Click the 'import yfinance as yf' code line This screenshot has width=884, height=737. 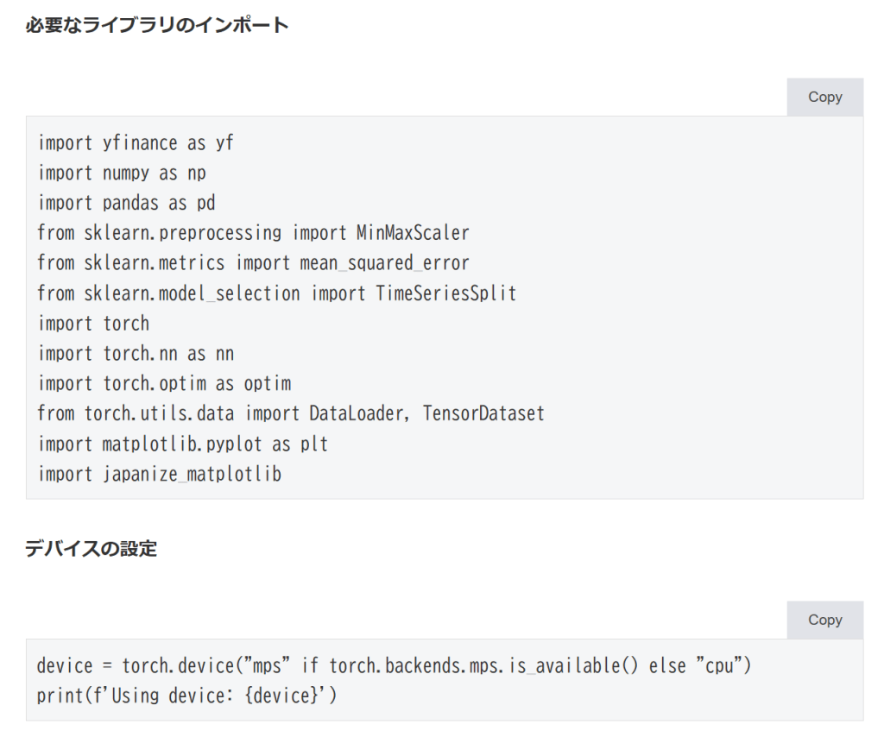point(136,143)
